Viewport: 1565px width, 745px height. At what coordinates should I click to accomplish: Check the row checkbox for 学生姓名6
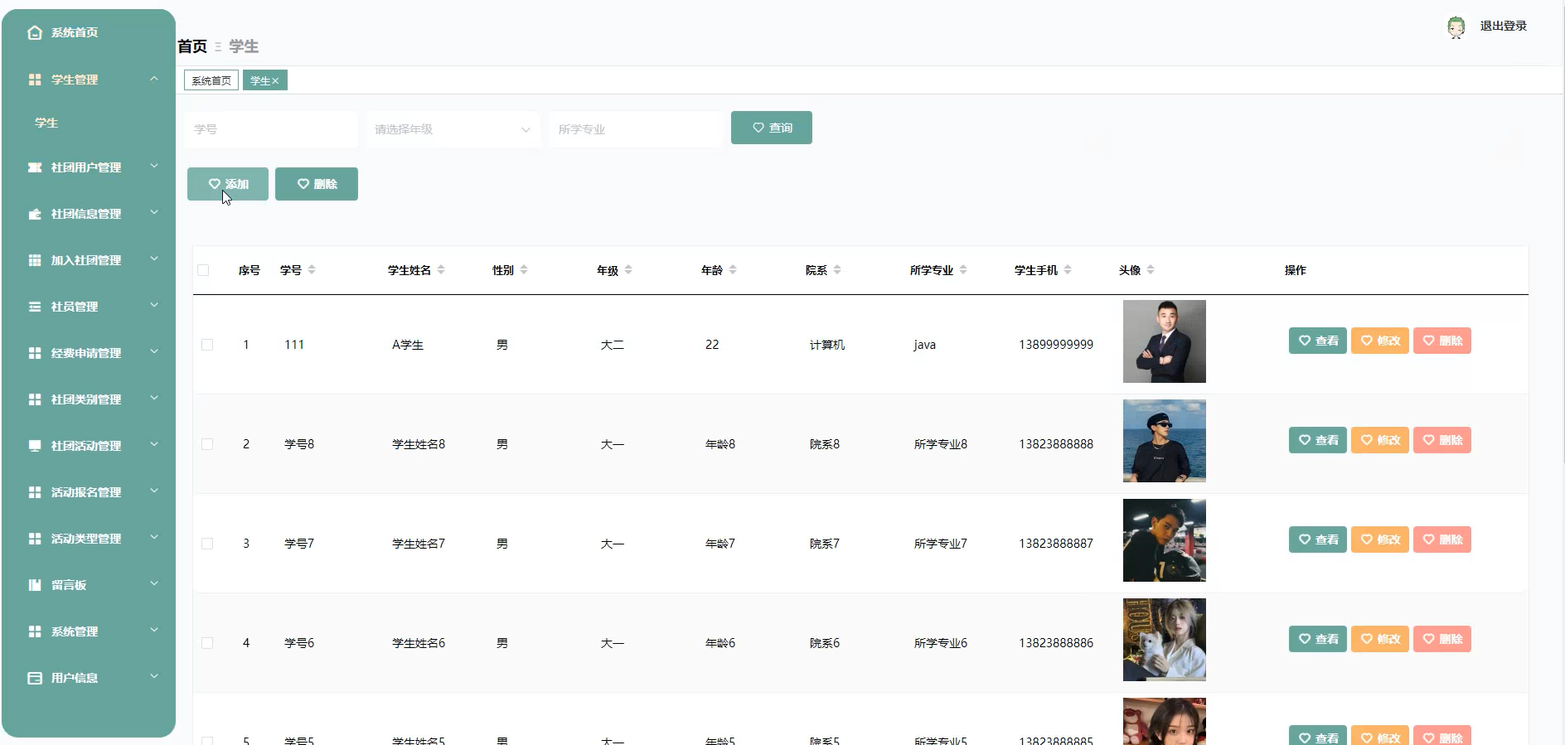click(x=207, y=643)
